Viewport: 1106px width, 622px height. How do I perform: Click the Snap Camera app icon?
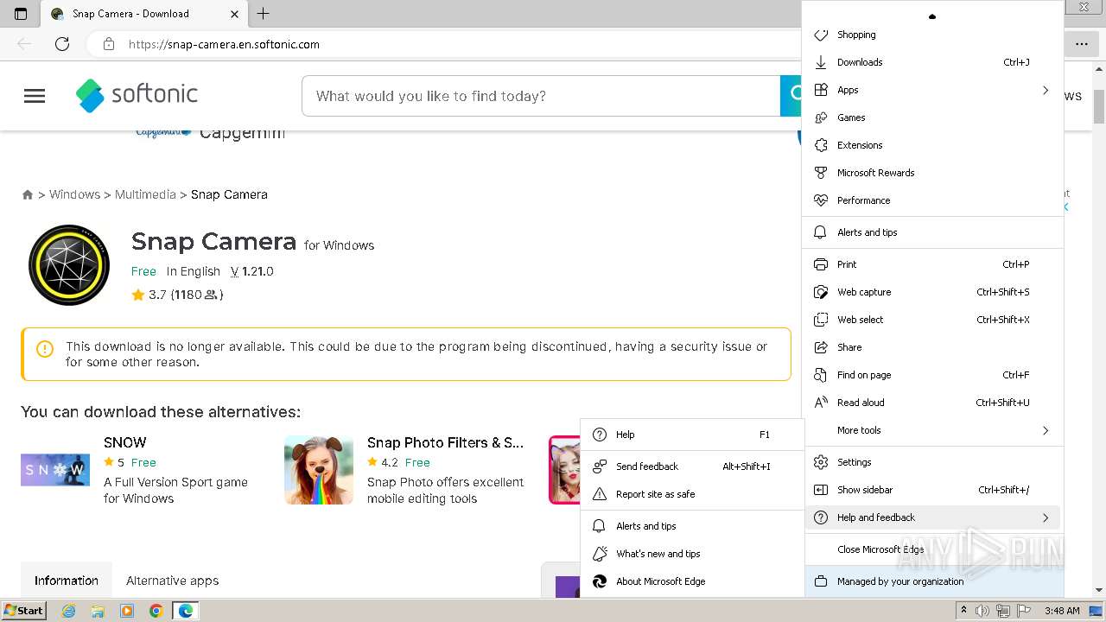[x=69, y=265]
